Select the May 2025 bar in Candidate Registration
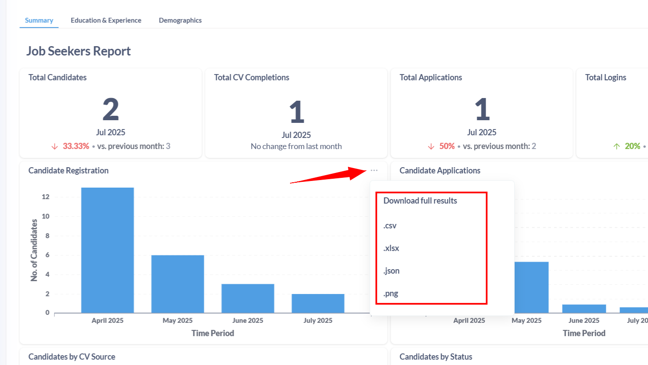Viewport: 648px width, 365px height. [177, 284]
